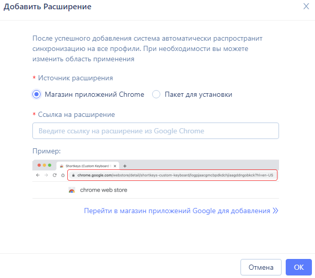Image resolution: width=315 pixels, height=278 pixels.
Task: Click chrome web store logo icon
Action: 72,190
